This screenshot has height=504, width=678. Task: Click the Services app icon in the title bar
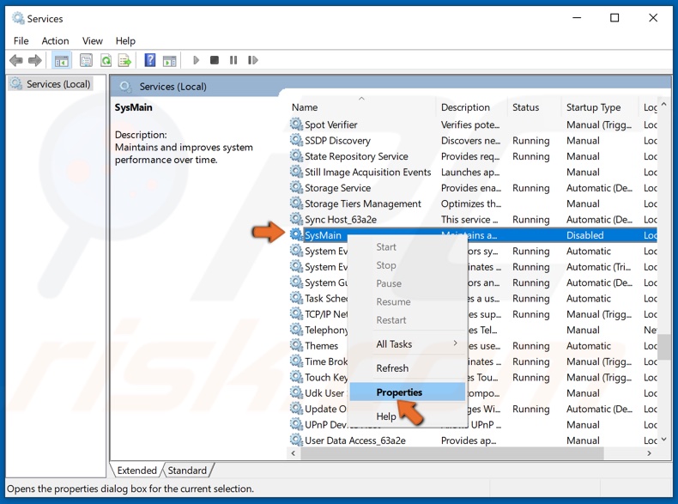[18, 18]
